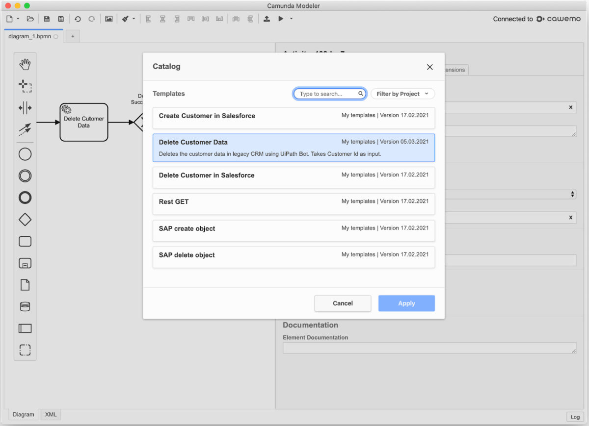Select Create Customer in Salesforce template

(294, 118)
